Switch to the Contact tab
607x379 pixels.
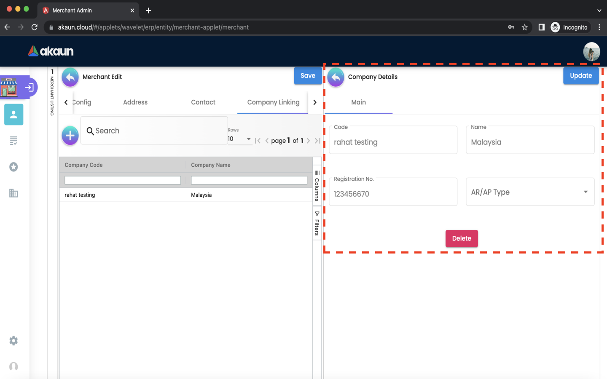(x=203, y=102)
